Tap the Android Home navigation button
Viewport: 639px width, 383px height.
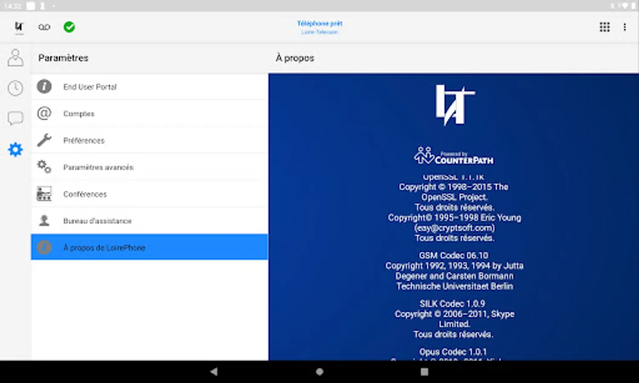click(320, 372)
